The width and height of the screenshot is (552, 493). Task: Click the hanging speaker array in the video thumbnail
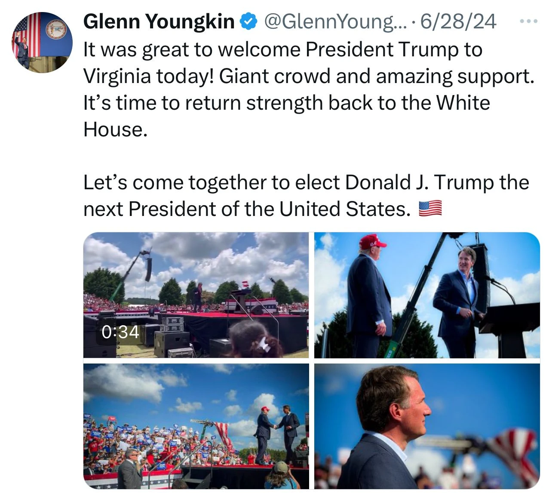pos(148,269)
